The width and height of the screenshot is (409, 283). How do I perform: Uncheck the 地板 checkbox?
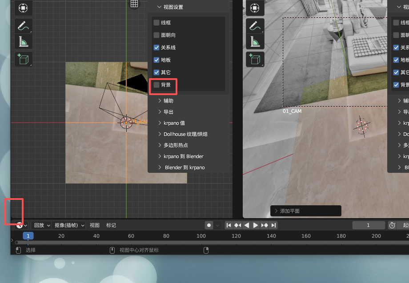(x=156, y=60)
